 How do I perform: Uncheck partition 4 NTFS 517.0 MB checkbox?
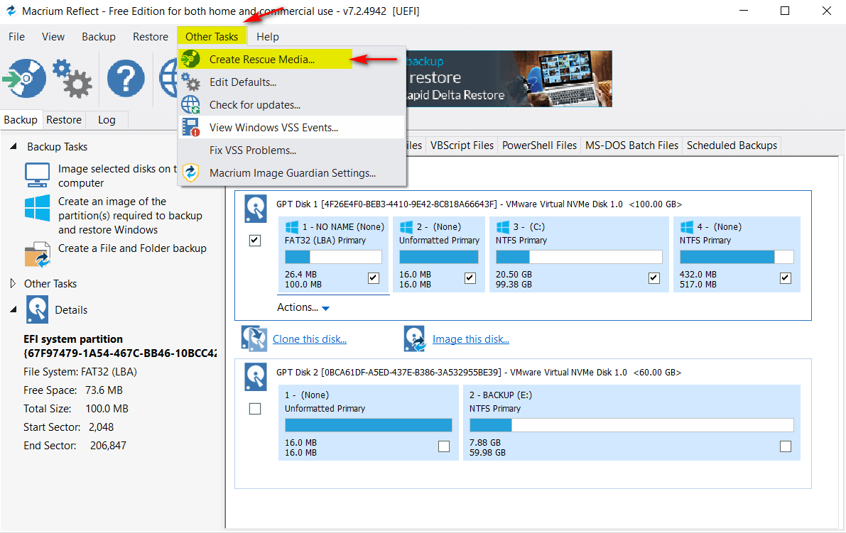(x=786, y=278)
